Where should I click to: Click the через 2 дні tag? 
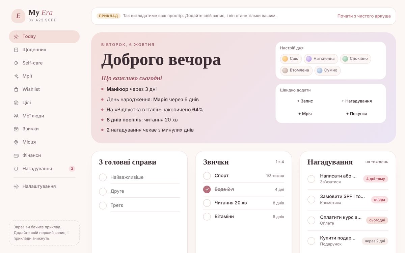375,241
